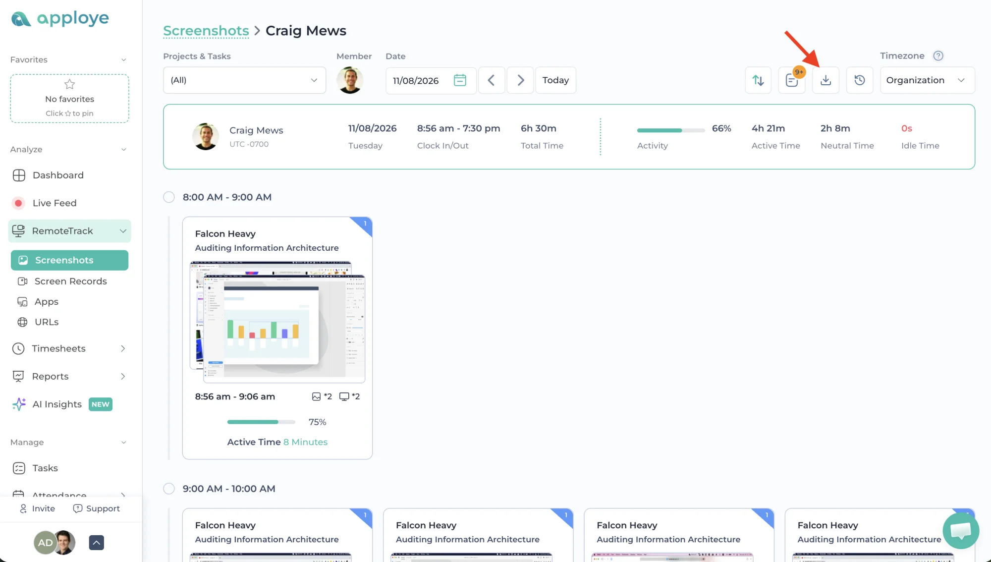This screenshot has height=562, width=991.
Task: Click the Support link
Action: (x=97, y=508)
